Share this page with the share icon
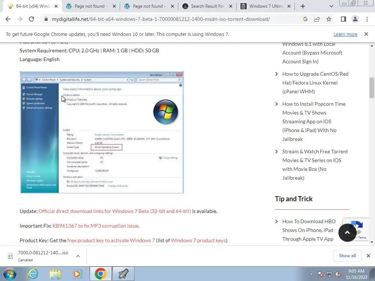The height and width of the screenshot is (281, 375). point(317,19)
